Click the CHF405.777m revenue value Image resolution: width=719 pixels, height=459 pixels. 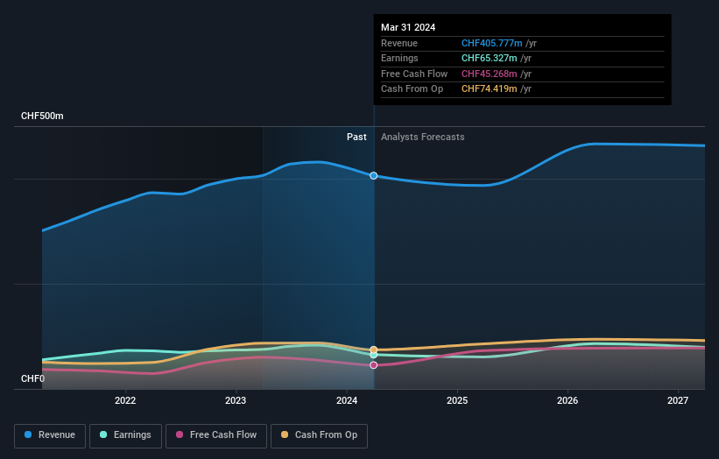click(x=492, y=43)
